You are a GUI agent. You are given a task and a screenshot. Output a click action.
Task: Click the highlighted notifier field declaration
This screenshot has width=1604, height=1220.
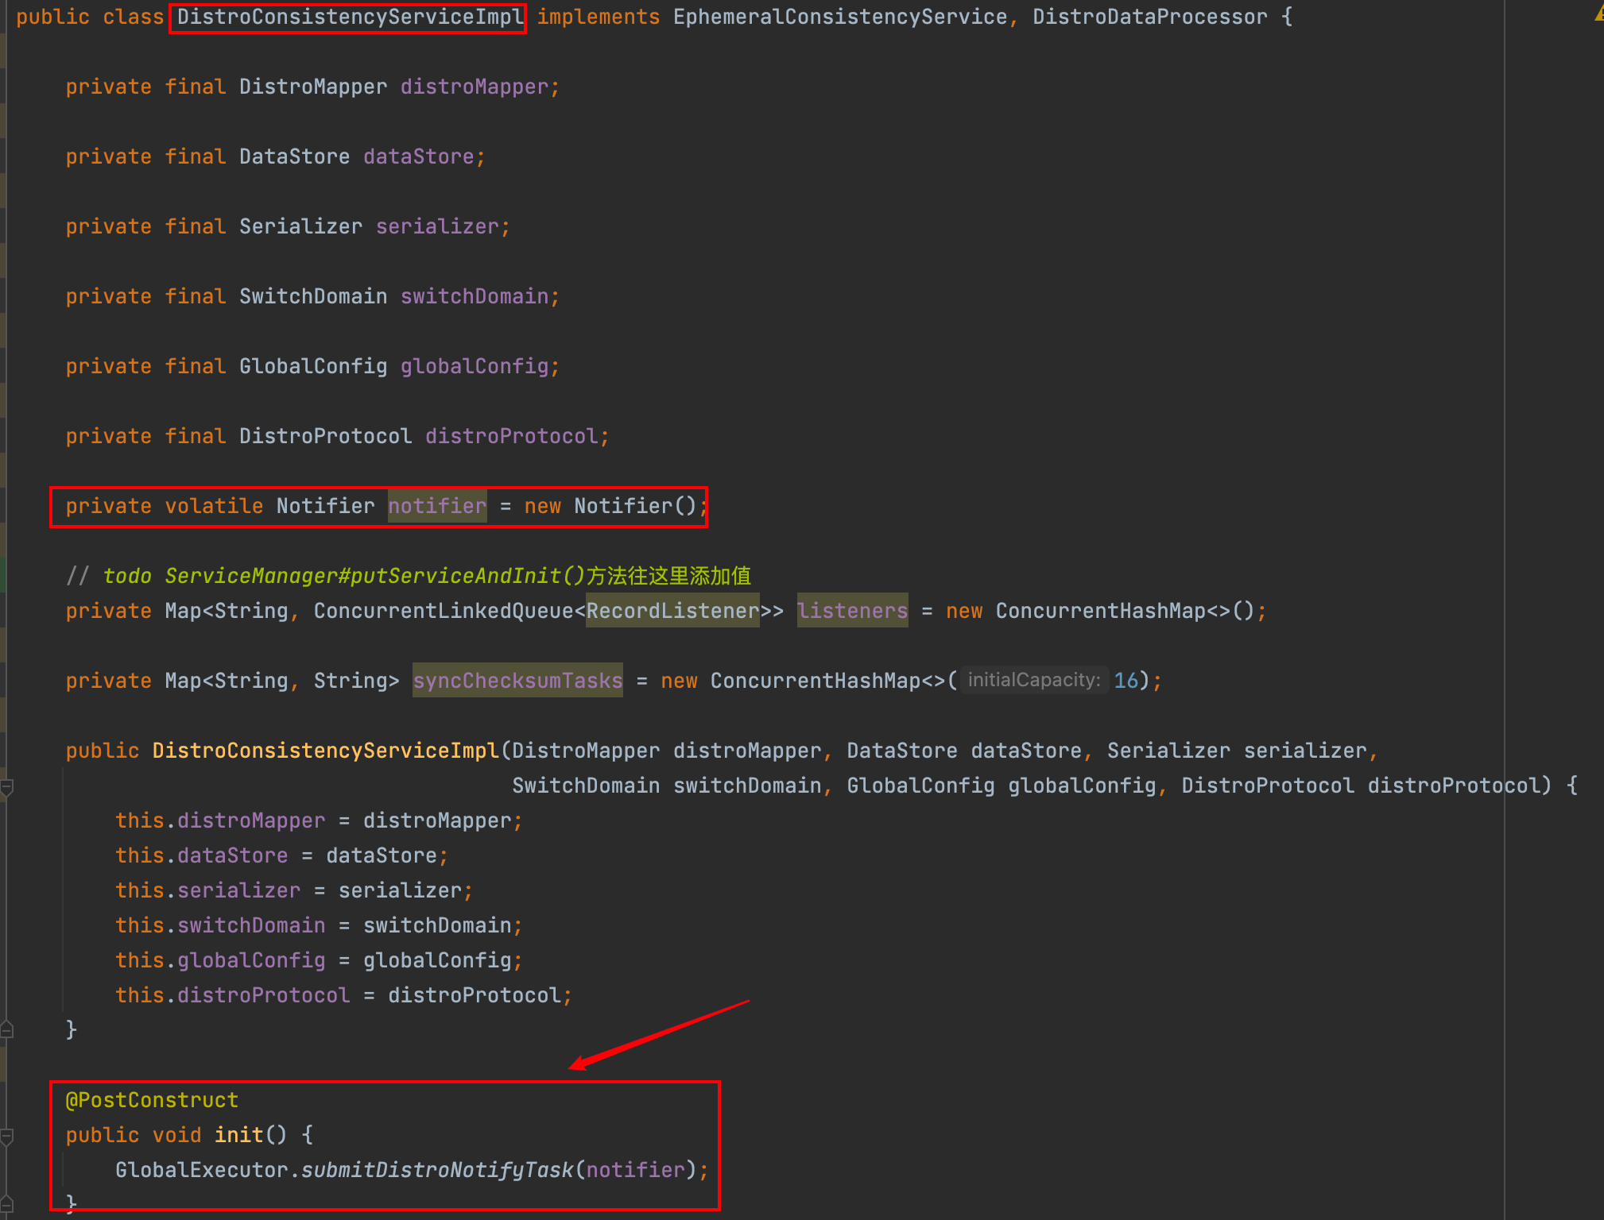pyautogui.click(x=436, y=507)
